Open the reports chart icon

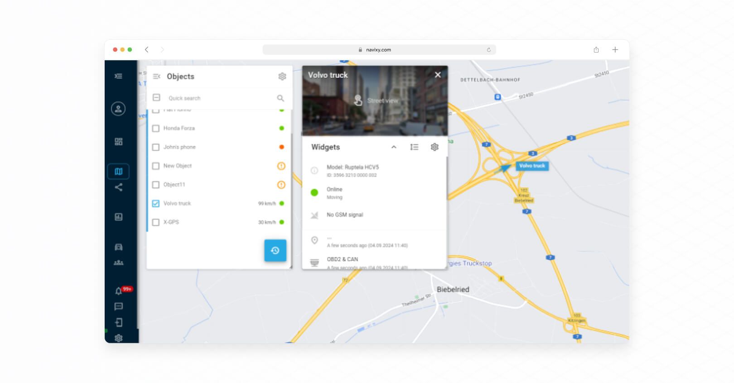pyautogui.click(x=118, y=217)
